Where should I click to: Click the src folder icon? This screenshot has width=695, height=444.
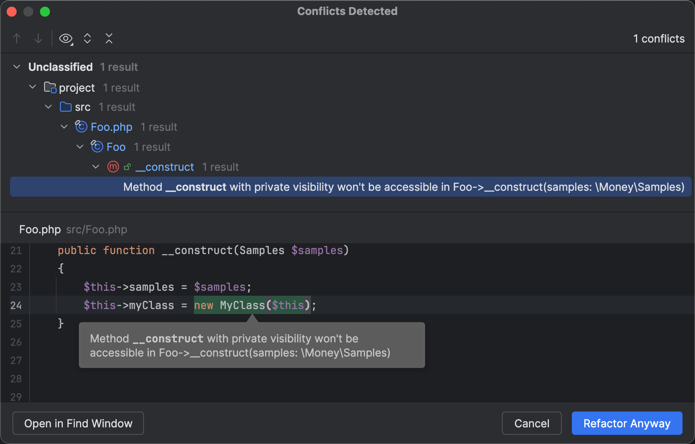tap(65, 107)
